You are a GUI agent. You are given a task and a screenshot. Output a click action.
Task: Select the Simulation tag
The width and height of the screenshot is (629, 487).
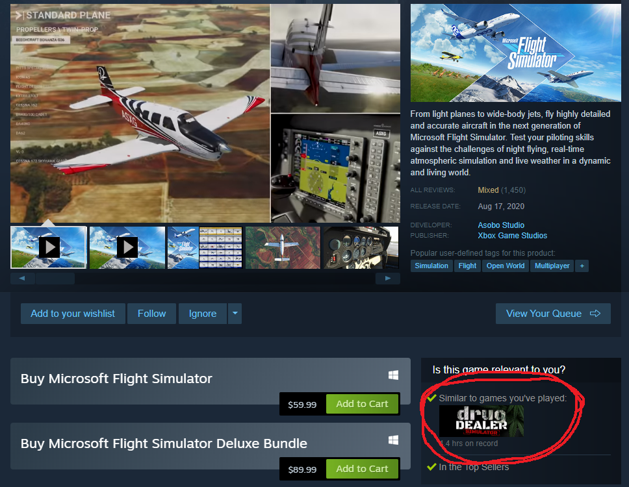(431, 266)
